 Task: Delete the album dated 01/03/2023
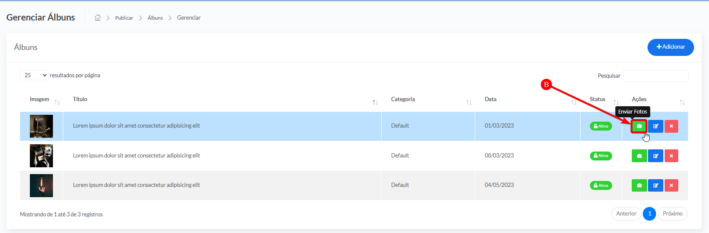click(671, 126)
